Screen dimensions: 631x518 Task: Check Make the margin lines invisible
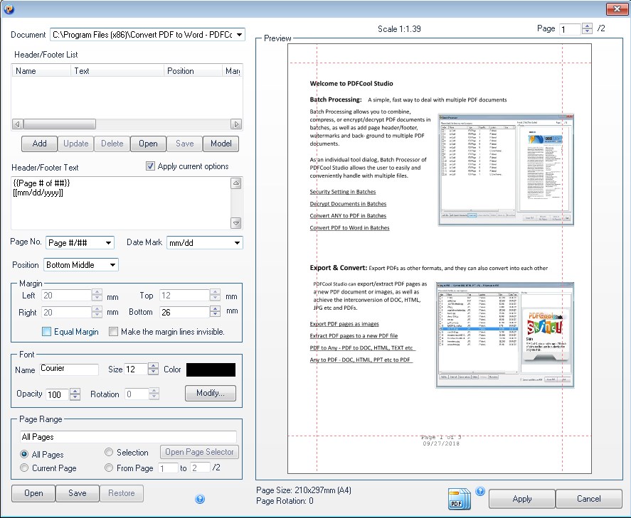coord(114,332)
